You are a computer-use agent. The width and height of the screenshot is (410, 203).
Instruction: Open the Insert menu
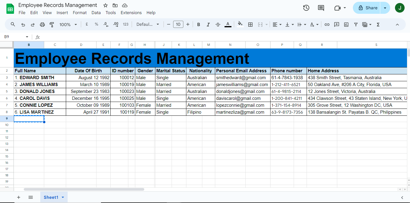coord(62,13)
